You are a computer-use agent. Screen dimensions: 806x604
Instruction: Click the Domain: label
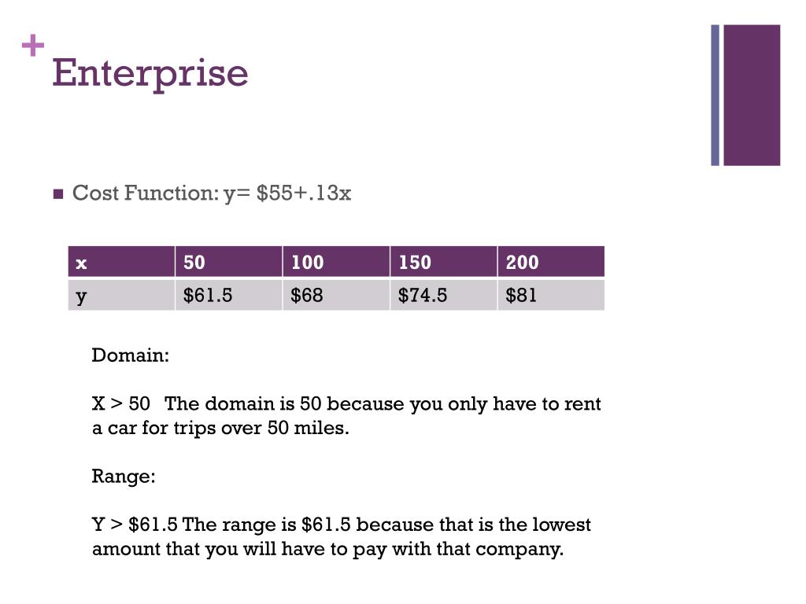coord(131,355)
